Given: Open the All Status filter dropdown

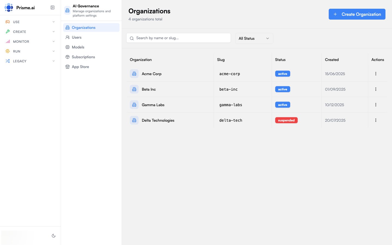Looking at the screenshot, I should coord(254,38).
